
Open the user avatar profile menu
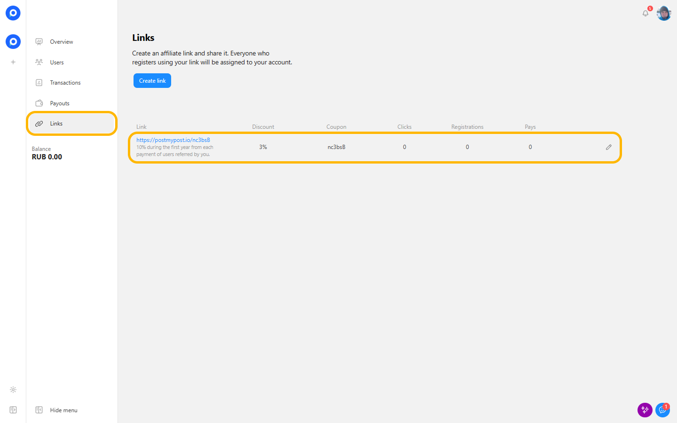click(664, 13)
